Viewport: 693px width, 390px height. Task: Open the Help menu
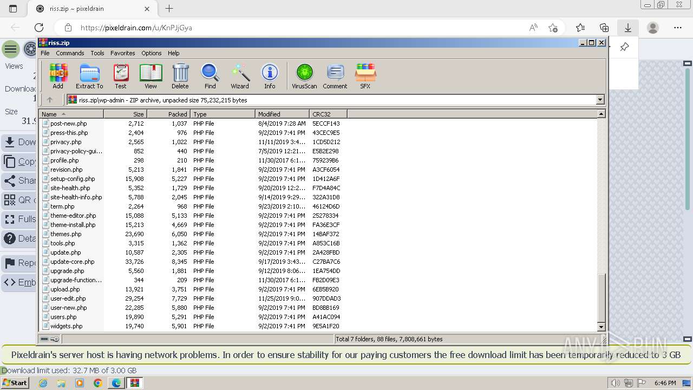[x=174, y=53]
